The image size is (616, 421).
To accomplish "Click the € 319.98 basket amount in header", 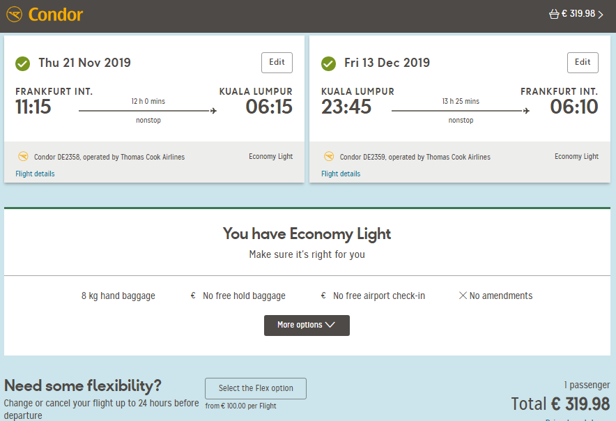I will coord(578,14).
